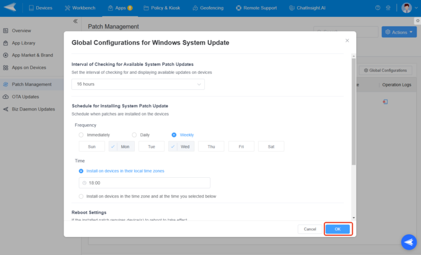Open App Library in the sidebar
Viewport: 421px width, 255px height.
pyautogui.click(x=24, y=43)
